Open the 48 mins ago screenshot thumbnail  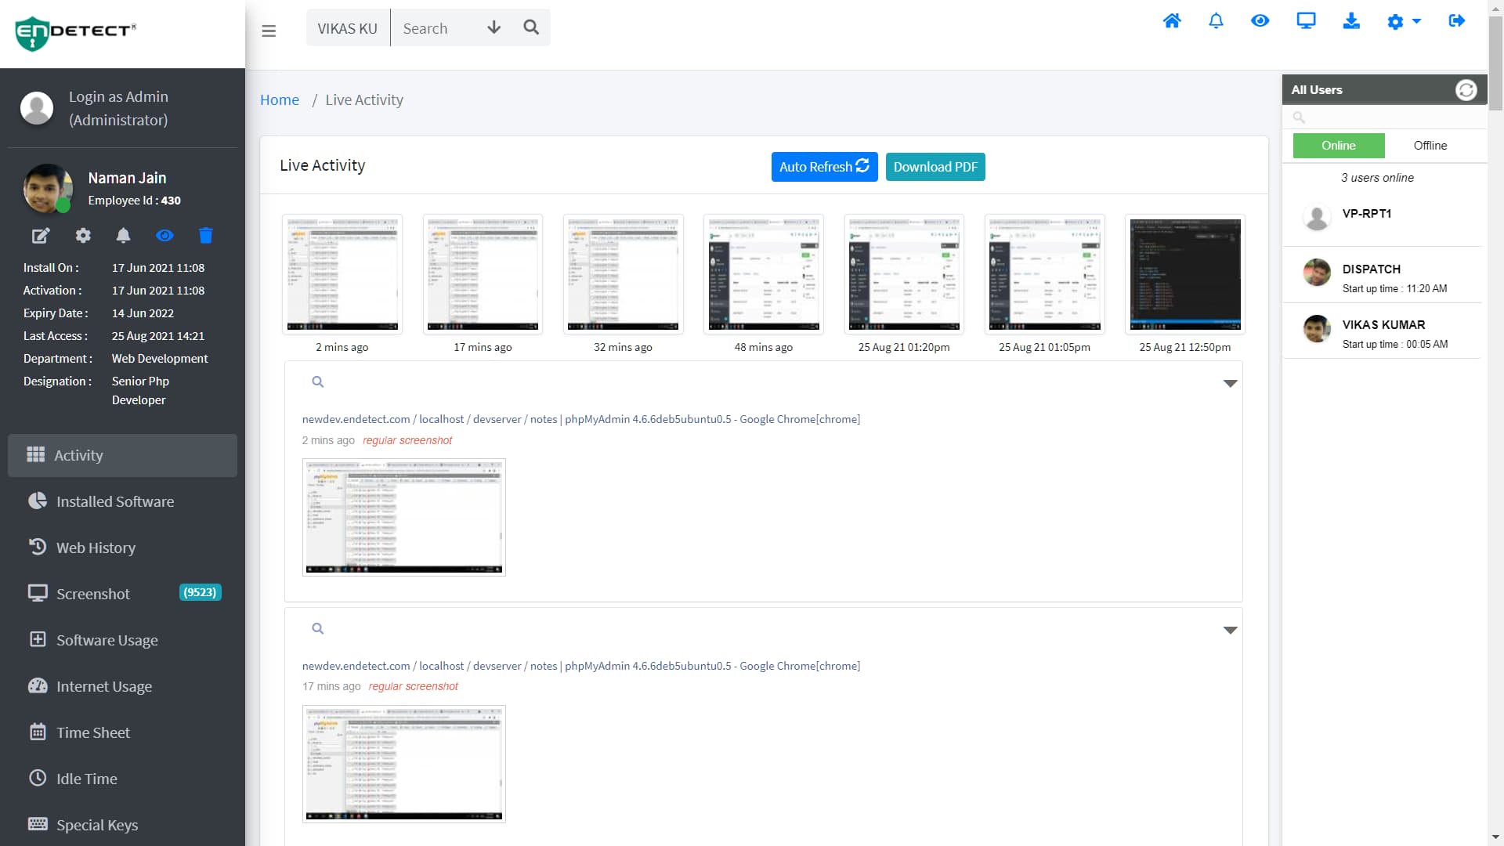coord(763,274)
